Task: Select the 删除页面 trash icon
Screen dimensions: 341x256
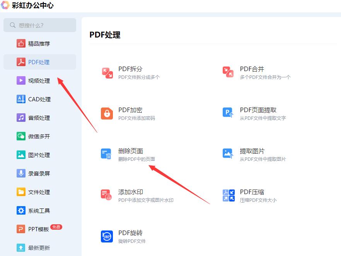Action: [x=107, y=154]
